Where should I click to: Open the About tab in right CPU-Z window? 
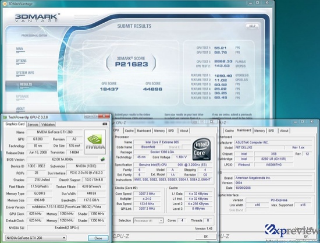click(284, 131)
